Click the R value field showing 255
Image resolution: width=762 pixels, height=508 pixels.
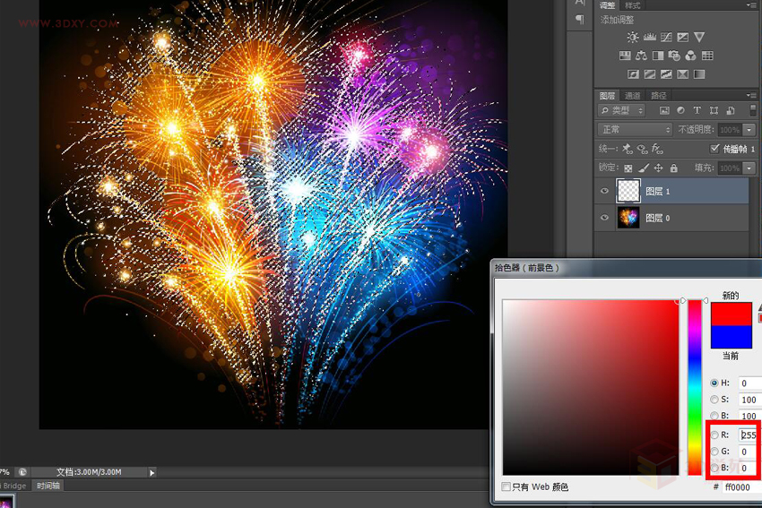click(749, 435)
